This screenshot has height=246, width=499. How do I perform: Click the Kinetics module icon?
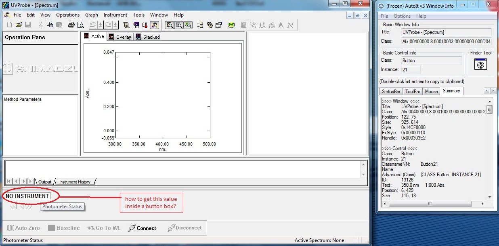point(136,25)
